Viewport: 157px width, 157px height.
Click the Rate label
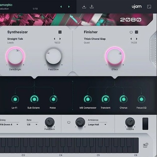coord(29,120)
